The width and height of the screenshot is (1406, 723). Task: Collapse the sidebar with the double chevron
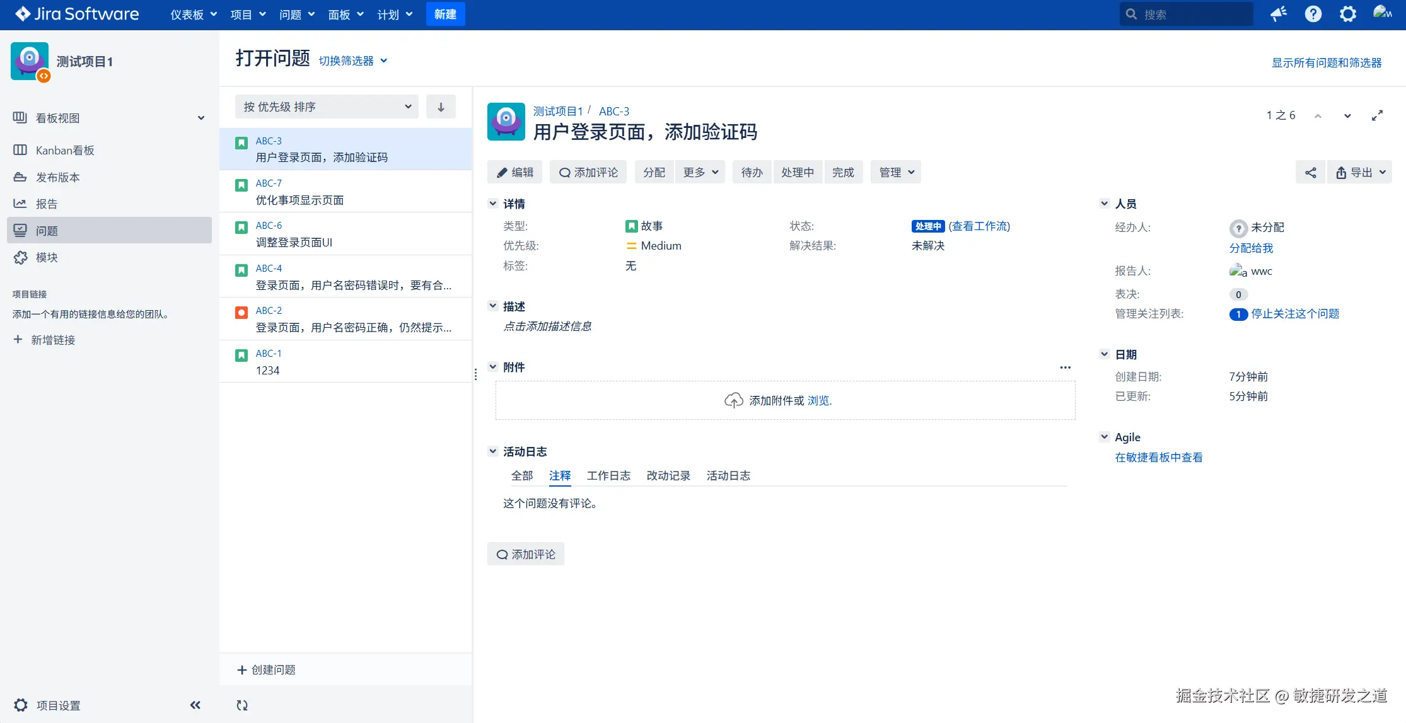coord(195,705)
